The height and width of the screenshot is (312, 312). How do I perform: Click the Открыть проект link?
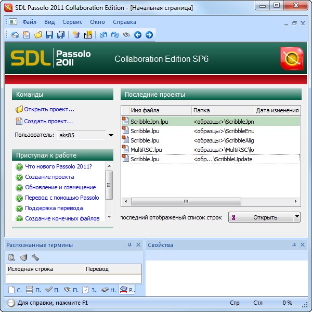click(49, 109)
